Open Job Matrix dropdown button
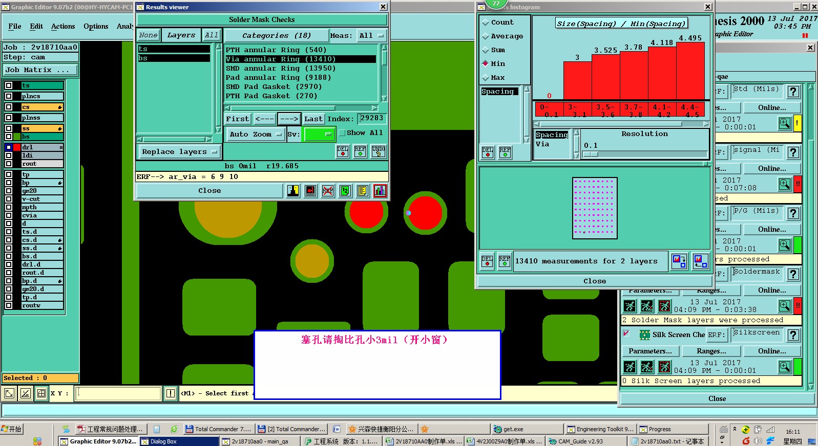This screenshot has height=446, width=818. tap(41, 70)
